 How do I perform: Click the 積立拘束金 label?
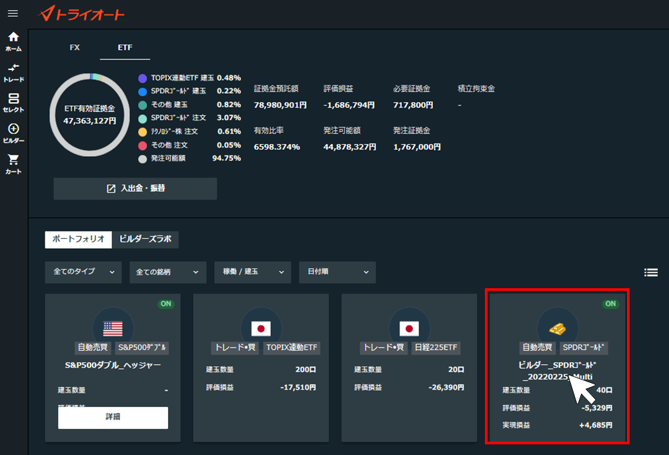[476, 89]
